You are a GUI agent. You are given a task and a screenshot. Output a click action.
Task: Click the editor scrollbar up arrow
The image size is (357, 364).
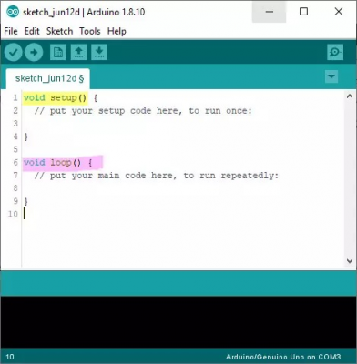(350, 96)
